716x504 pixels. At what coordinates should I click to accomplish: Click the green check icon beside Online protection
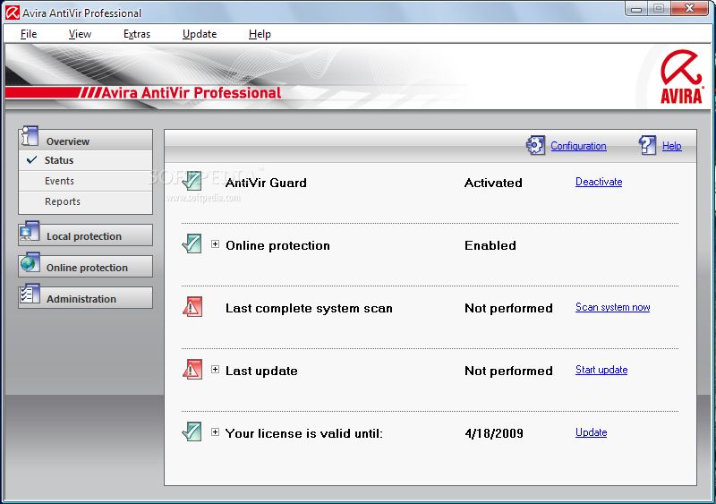192,243
